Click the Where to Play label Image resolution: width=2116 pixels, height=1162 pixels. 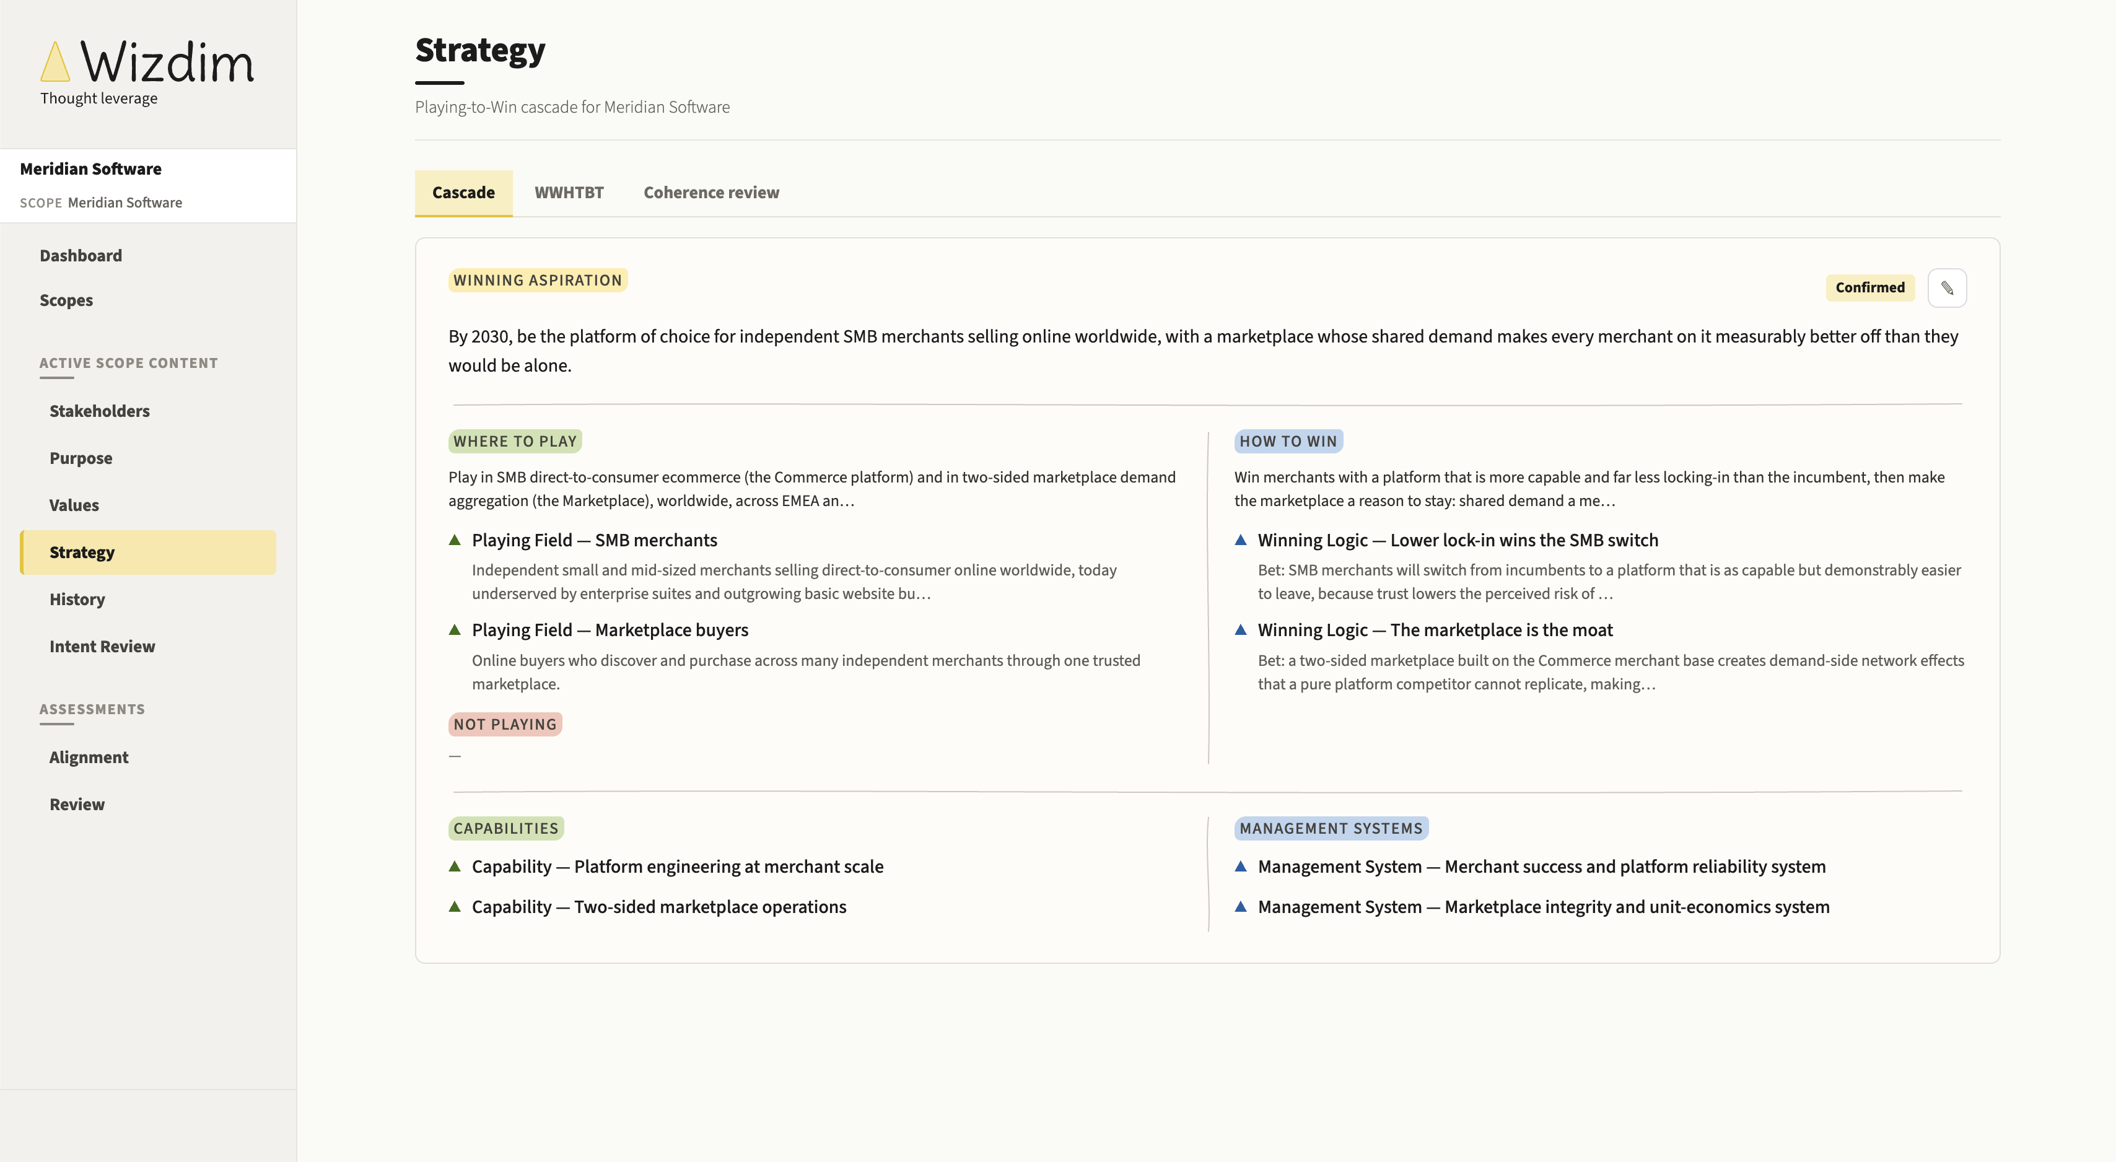coord(515,441)
